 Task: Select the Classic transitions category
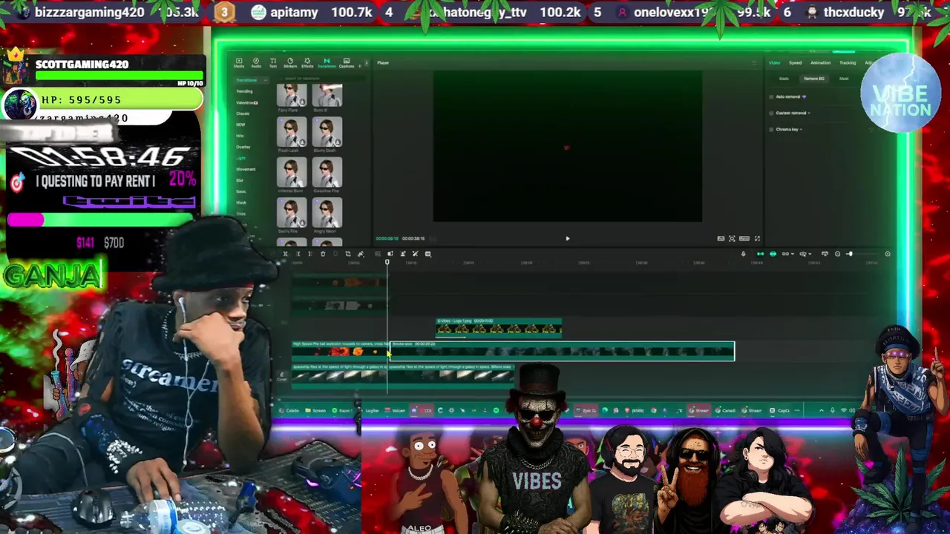click(x=243, y=113)
